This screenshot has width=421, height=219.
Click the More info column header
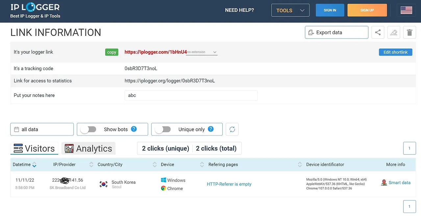pyautogui.click(x=396, y=164)
